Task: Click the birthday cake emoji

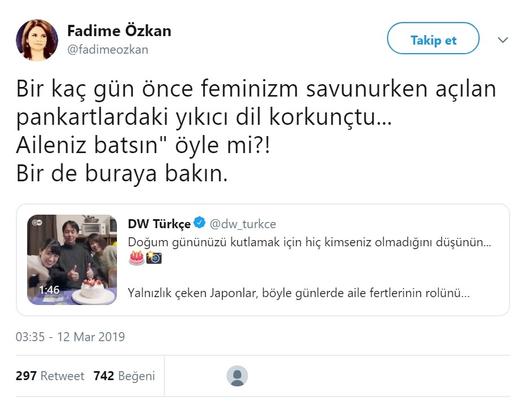Action: (x=136, y=258)
